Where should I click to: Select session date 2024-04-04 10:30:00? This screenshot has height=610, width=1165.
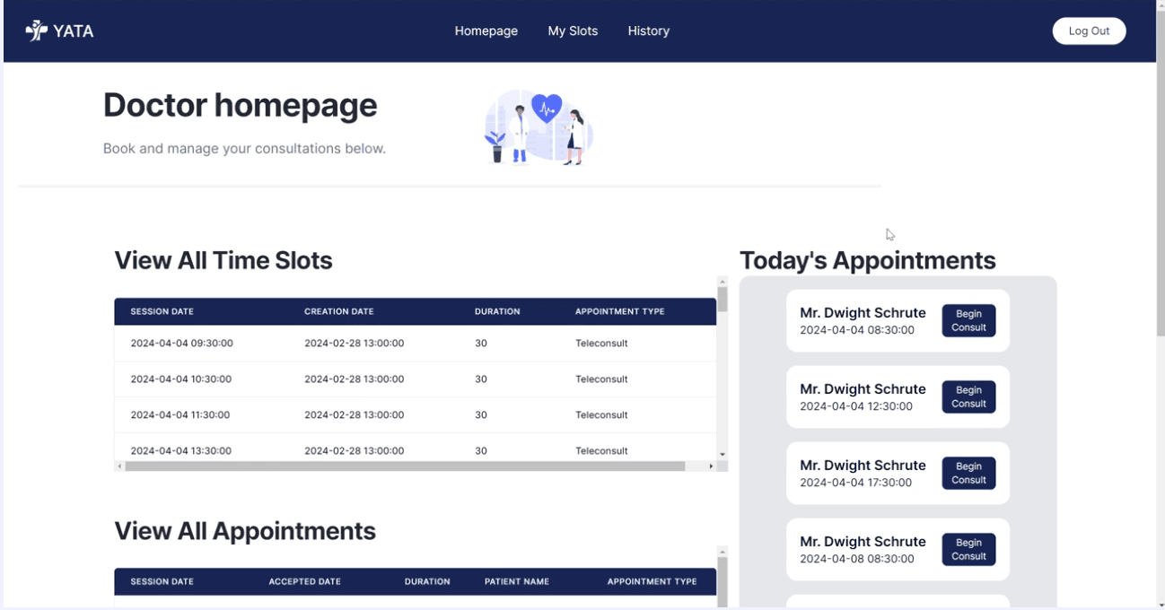point(181,379)
